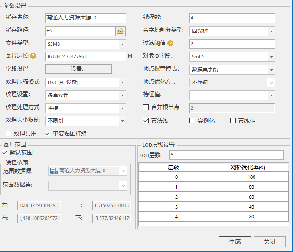Viewport: 293px width, 252px height.
Task: Check the 纹理共用 checkbox
Action: pos(8,134)
